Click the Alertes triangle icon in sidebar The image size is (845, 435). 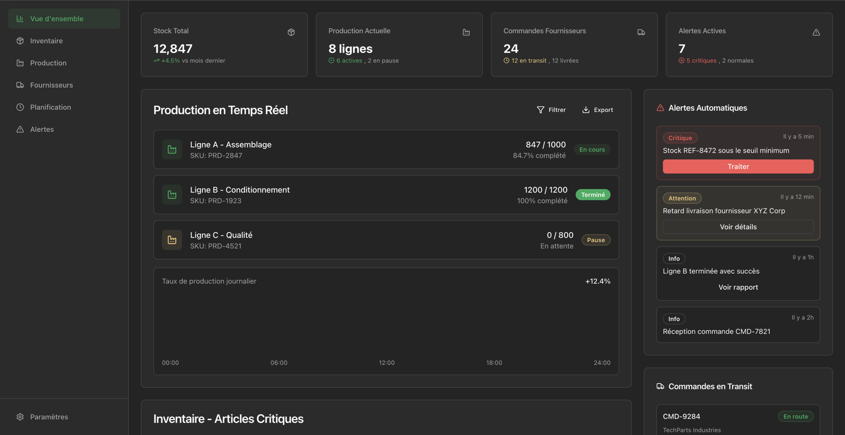click(x=20, y=129)
